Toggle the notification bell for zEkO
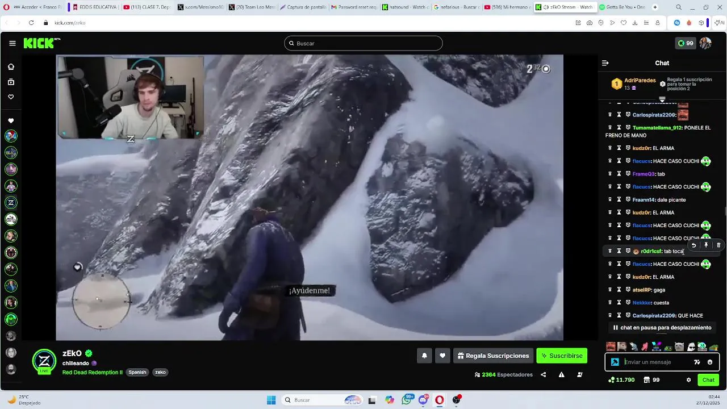 coord(424,356)
